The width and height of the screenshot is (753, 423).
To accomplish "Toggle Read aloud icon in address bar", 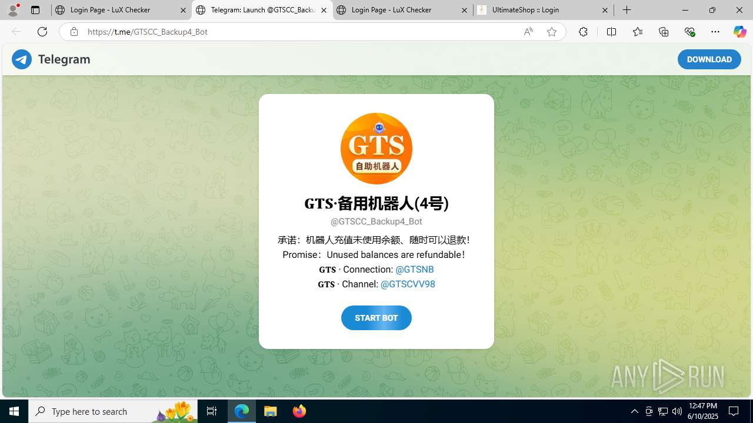I will pyautogui.click(x=528, y=32).
